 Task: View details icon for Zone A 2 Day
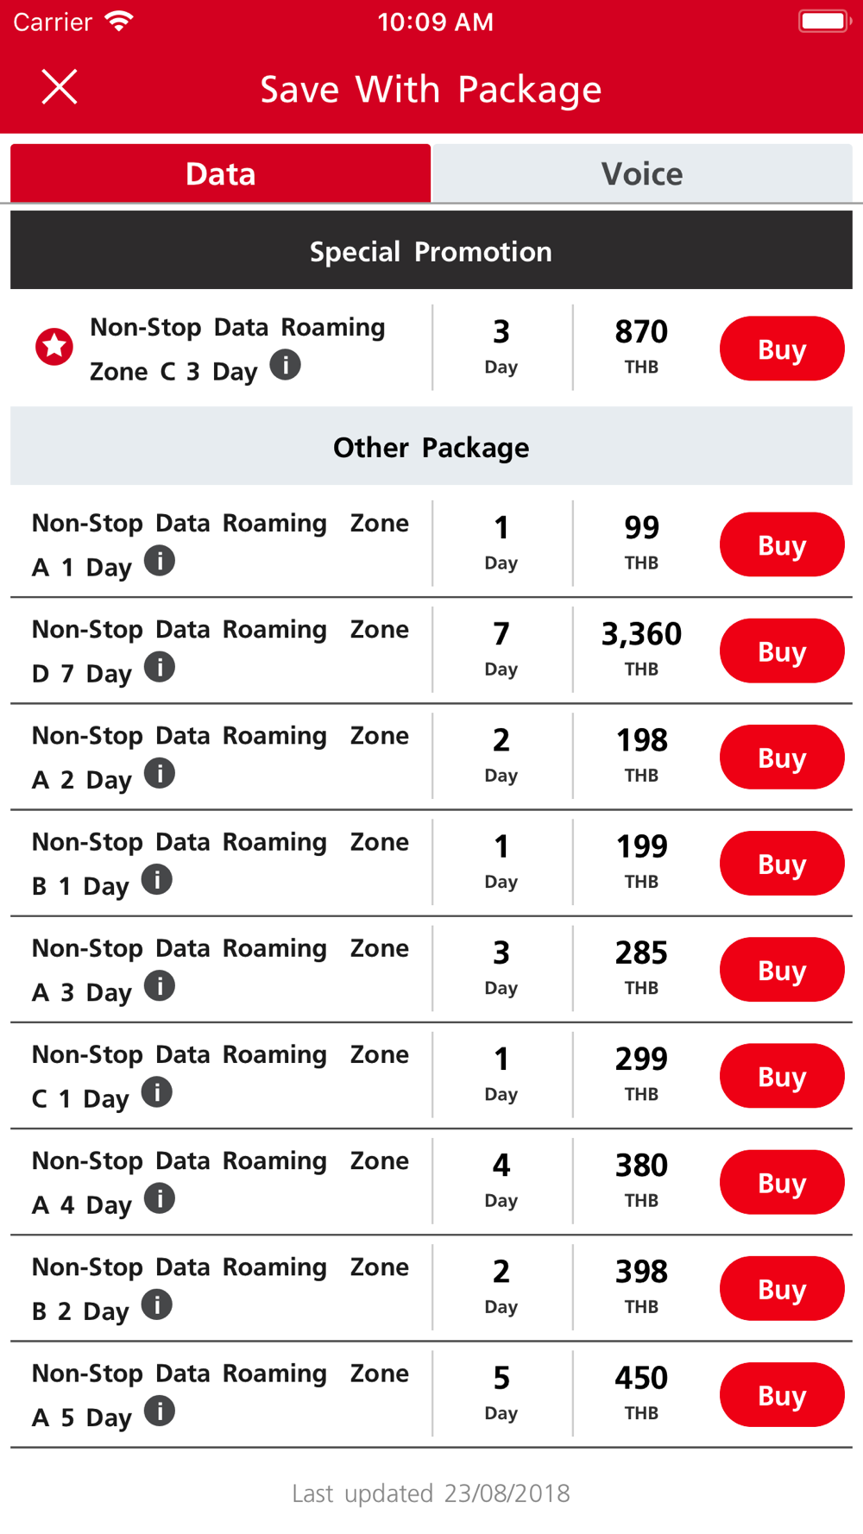pyautogui.click(x=160, y=773)
